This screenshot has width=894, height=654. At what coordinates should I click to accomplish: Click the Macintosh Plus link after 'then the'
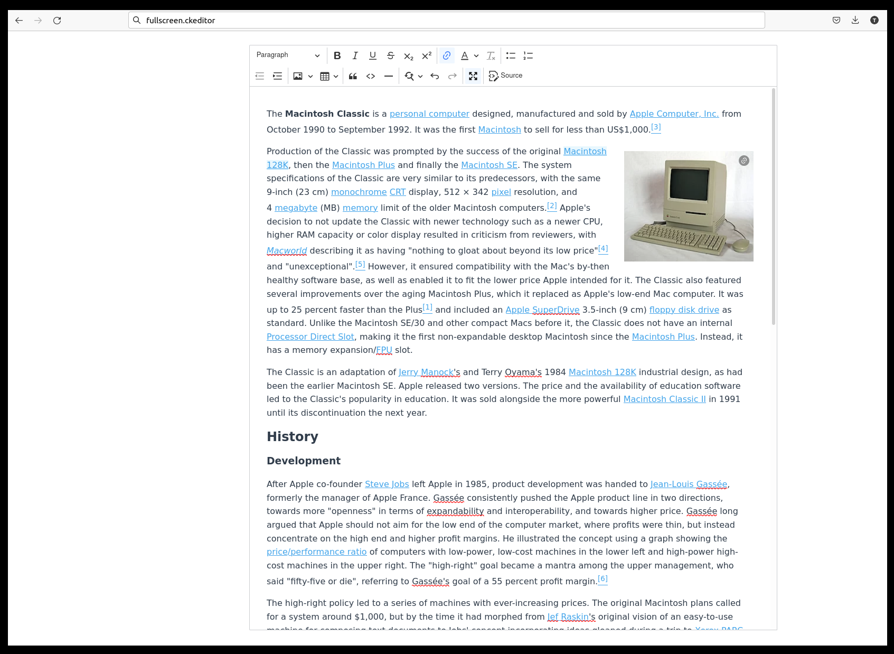[x=363, y=165]
